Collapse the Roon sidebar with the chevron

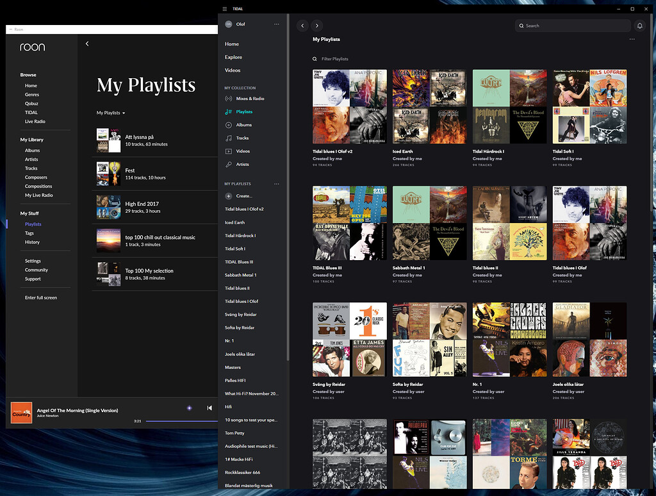[x=87, y=44]
